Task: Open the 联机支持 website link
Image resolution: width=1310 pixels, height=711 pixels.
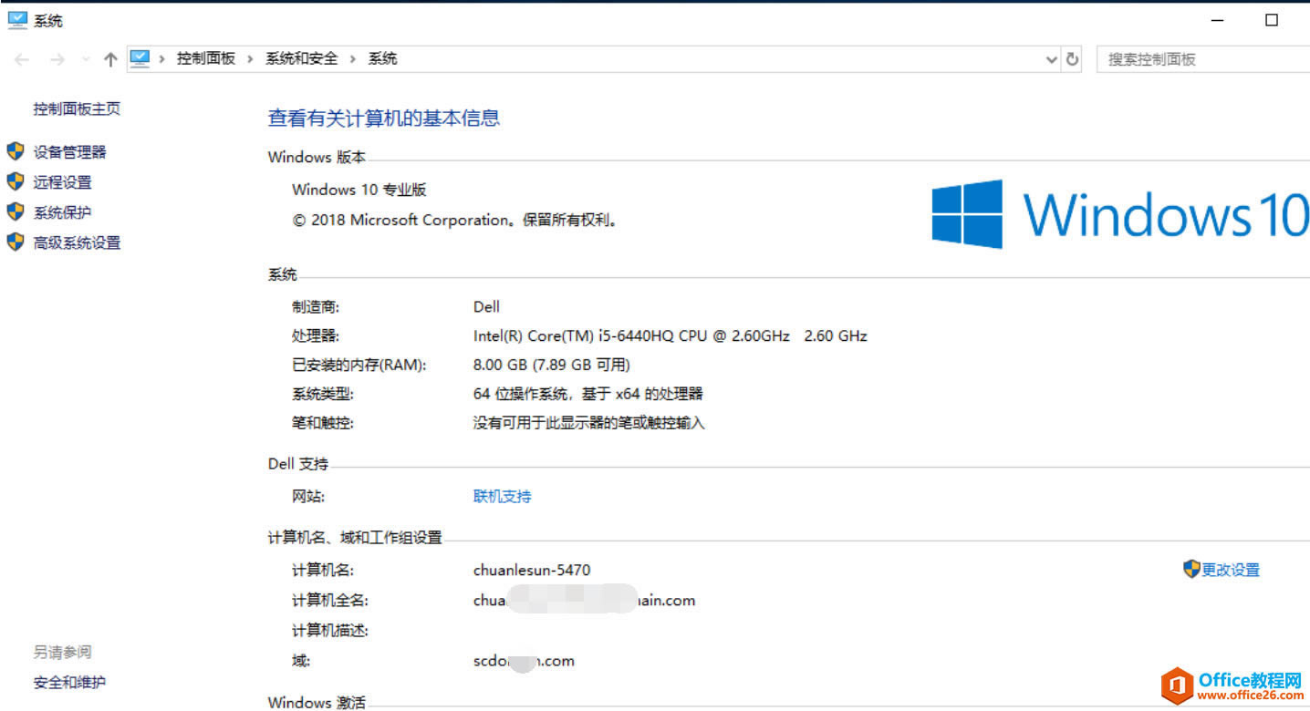Action: point(502,497)
